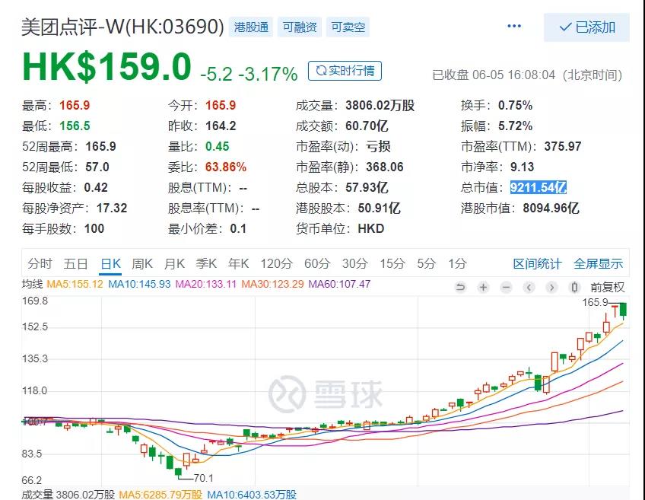Show the 1分 interval chart
Image resolution: width=645 pixels, height=500 pixels.
click(x=457, y=263)
